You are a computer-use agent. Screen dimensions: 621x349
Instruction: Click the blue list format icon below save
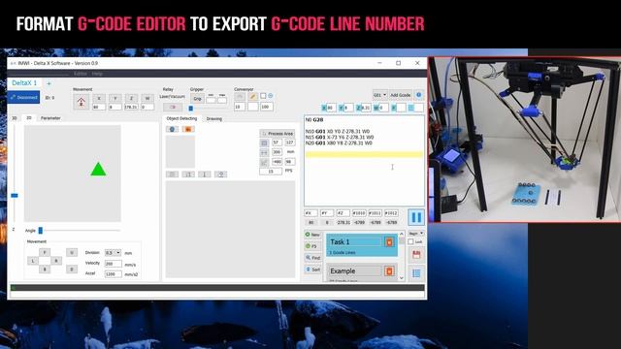416,273
